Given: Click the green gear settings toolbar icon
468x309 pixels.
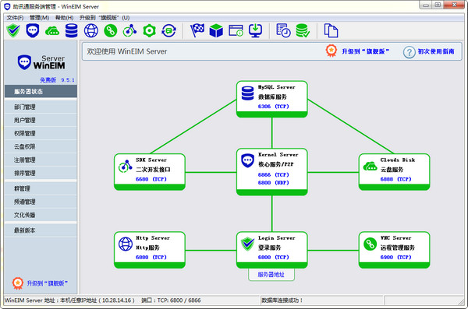Looking at the screenshot, I should click(149, 30).
